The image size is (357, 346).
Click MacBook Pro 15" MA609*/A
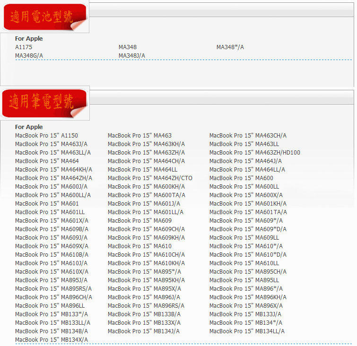[246, 220]
